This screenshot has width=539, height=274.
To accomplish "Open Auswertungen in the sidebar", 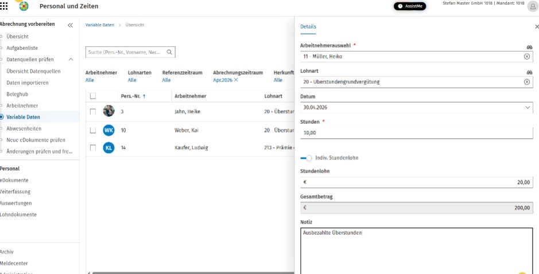I will 16,203.
